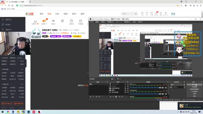The height and width of the screenshot is (114, 203).
Task: Hide the 图像 source eye icon
Action: (125, 90)
